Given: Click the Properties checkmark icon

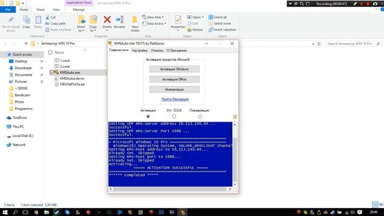Looking at the screenshot, I should click(178, 19).
